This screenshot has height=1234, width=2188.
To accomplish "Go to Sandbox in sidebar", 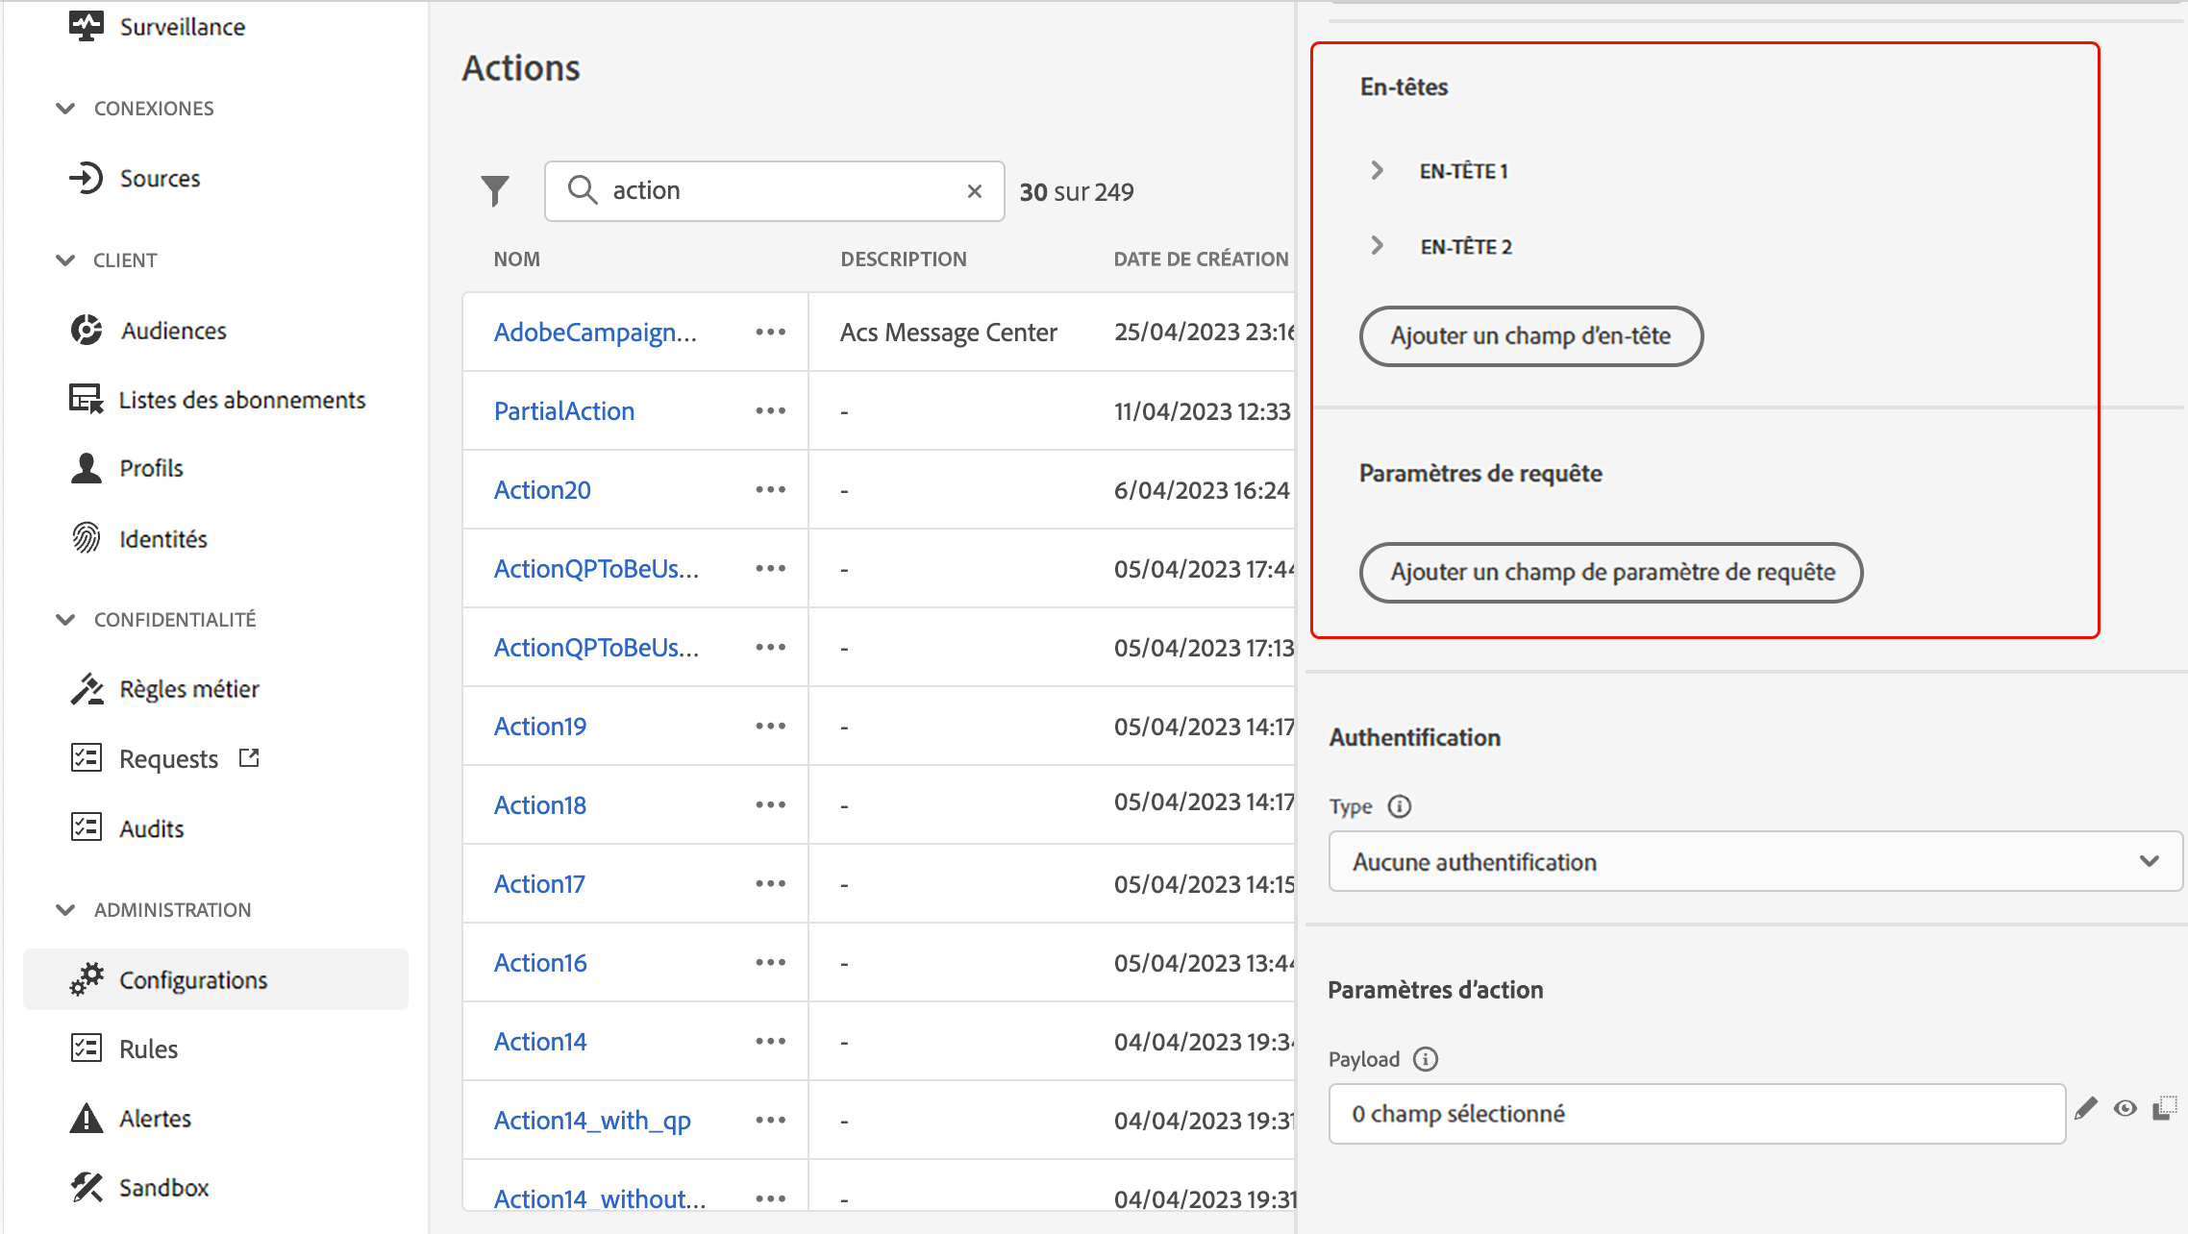I will [163, 1188].
